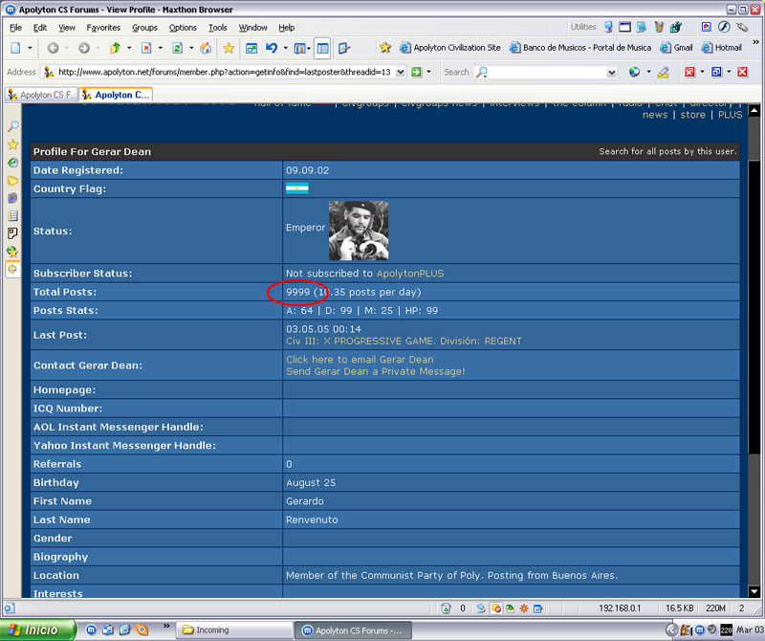Click the Inicio start button

click(x=34, y=630)
